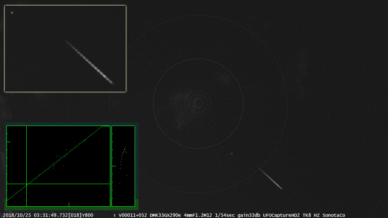Click the "V00011+052" status text
This screenshot has width=388, height=218.
[x=133, y=215]
